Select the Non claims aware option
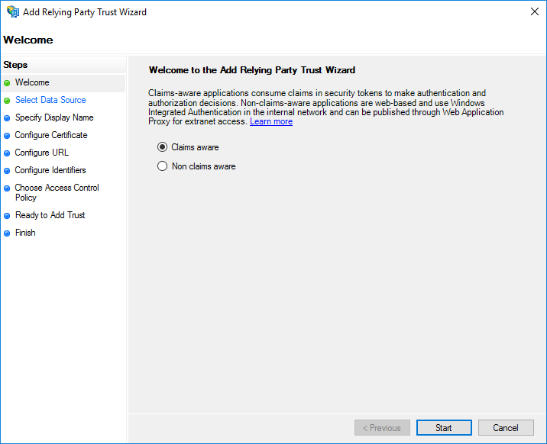547x444 pixels. point(162,166)
